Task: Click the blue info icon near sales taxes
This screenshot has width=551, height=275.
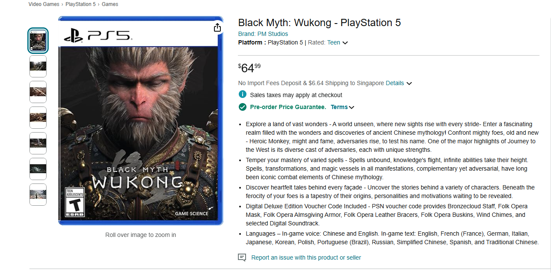Action: point(242,95)
